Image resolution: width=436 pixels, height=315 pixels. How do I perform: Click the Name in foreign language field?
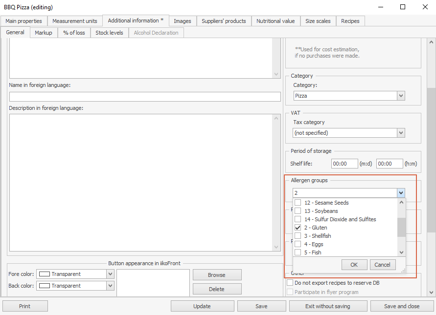[145, 97]
